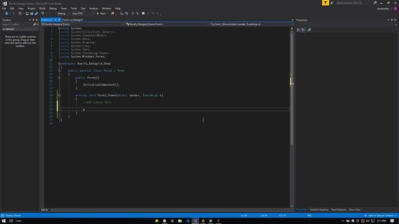Open the Debug menu
The width and height of the screenshot is (399, 224).
(53, 8)
